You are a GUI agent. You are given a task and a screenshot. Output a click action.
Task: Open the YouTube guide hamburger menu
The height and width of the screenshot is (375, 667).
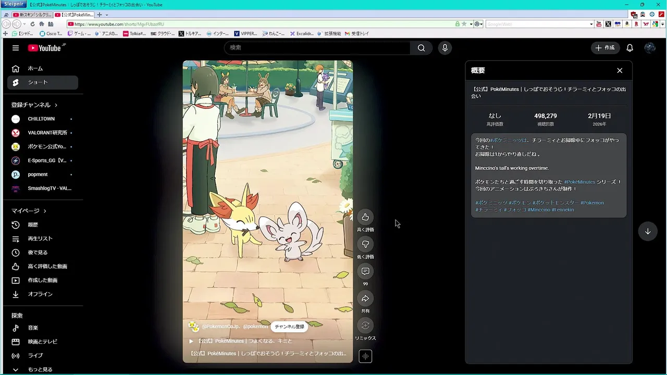(16, 48)
